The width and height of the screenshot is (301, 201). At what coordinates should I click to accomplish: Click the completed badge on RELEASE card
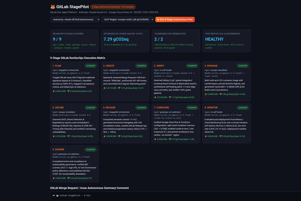point(141,108)
